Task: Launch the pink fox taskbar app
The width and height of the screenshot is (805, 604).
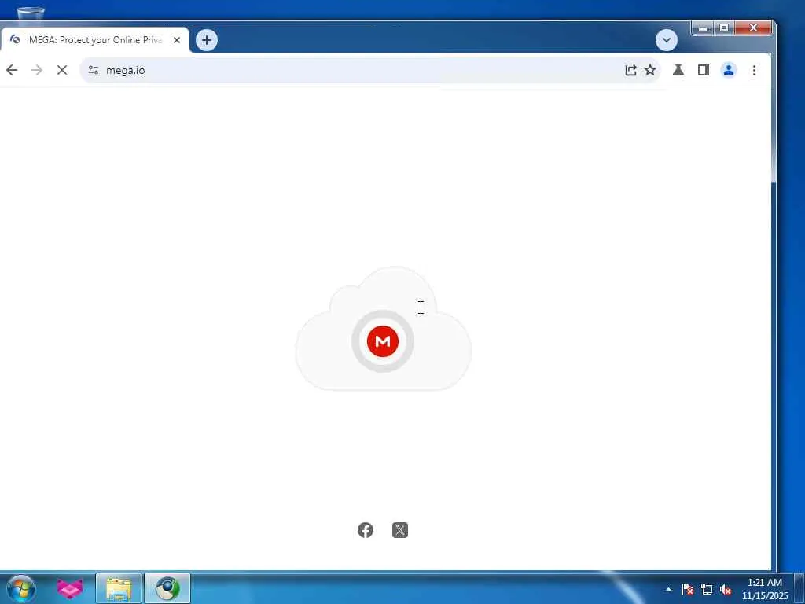Action: 70,588
